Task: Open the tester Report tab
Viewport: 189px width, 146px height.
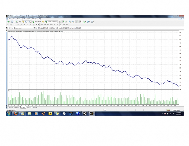Action: [29, 107]
